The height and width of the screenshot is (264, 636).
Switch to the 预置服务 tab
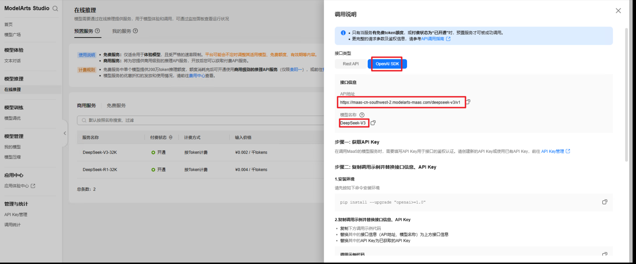coord(84,31)
